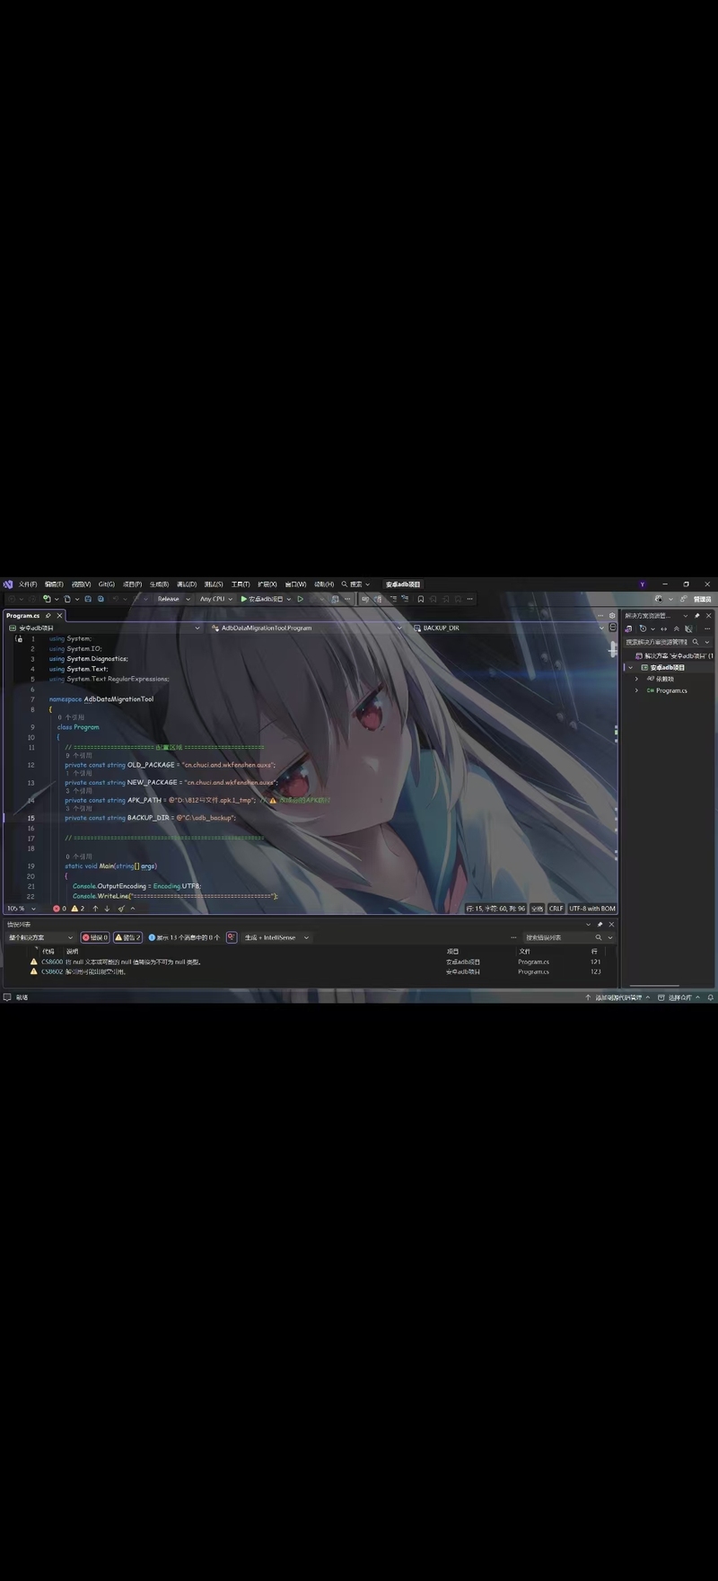Expand the 依赖项 dependencies node
The width and height of the screenshot is (718, 1581).
(x=637, y=679)
